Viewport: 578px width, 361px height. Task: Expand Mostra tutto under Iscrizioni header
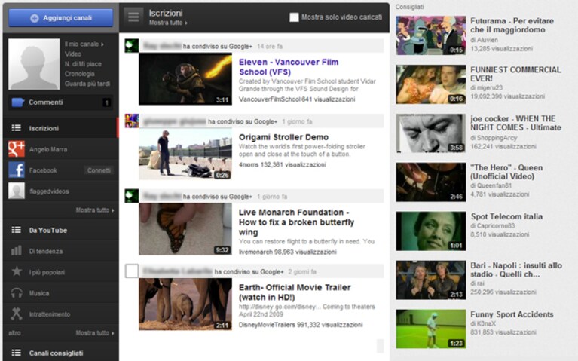pos(168,23)
